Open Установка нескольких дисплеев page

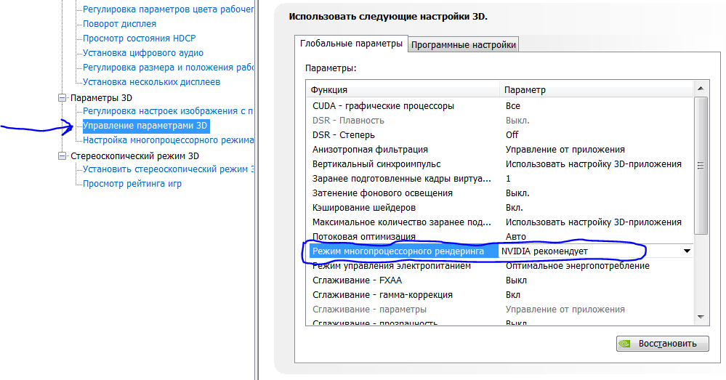pos(151,82)
